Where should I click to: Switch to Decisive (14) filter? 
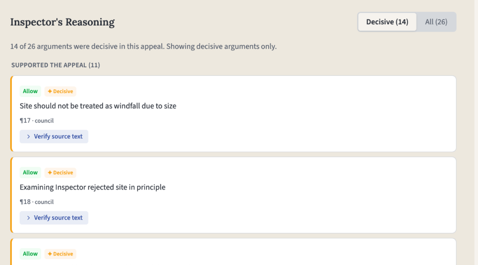(x=387, y=22)
